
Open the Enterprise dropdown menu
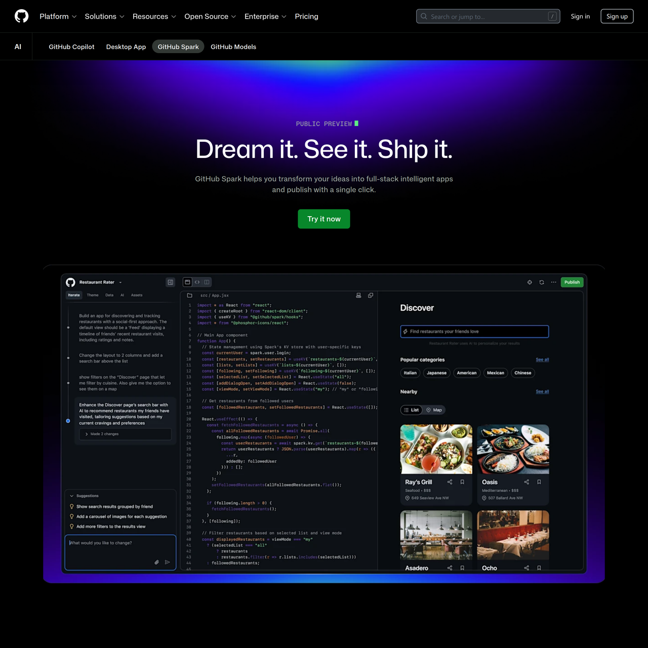pos(265,16)
